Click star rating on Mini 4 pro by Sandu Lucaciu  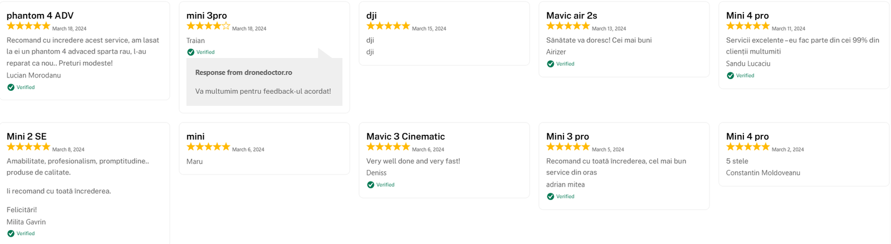747,26
